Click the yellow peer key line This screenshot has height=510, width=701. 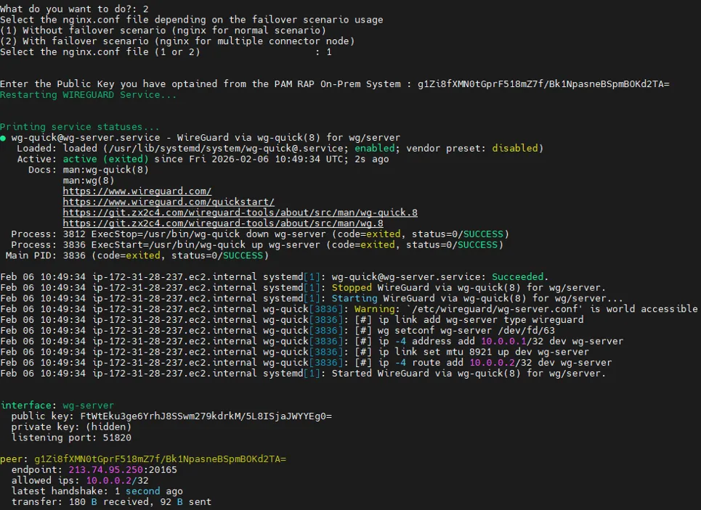143,459
